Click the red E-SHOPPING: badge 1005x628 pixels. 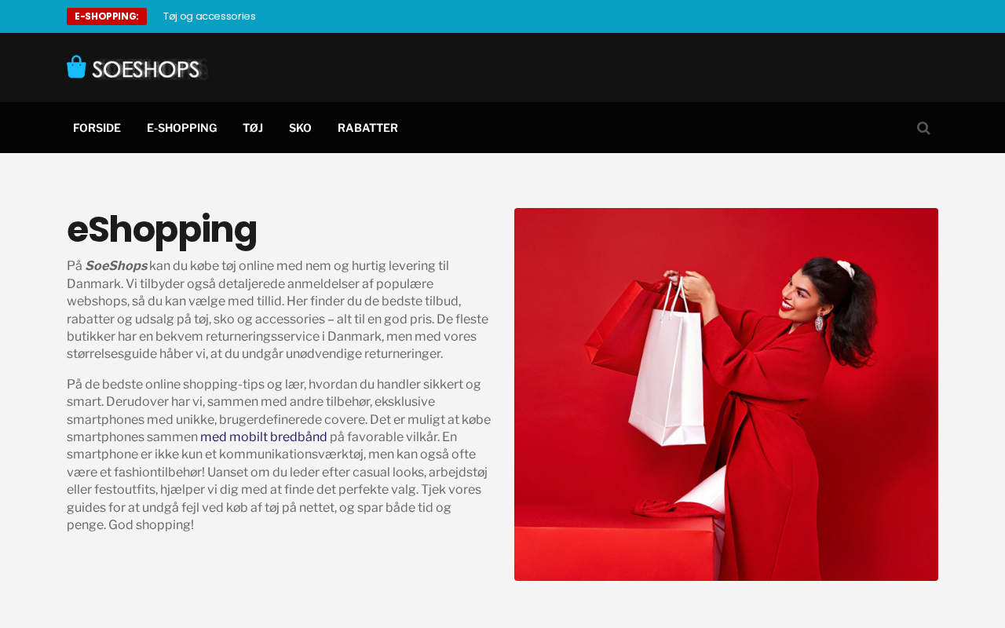click(x=107, y=16)
